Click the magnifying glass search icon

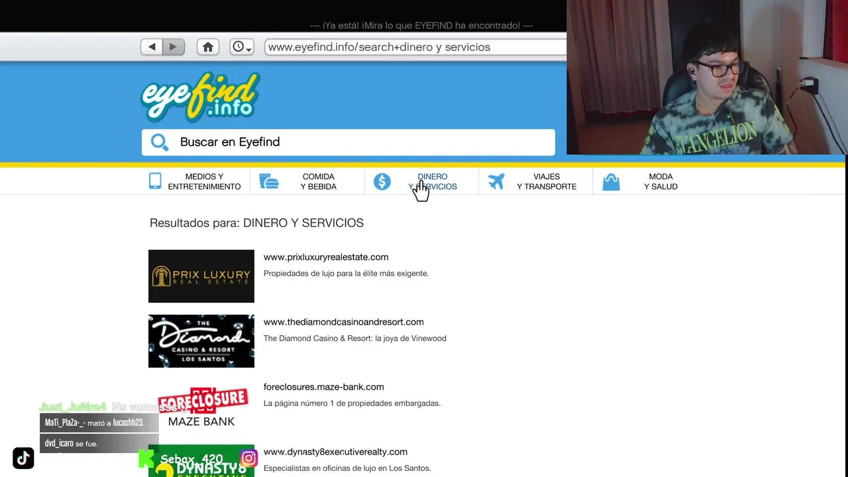pyautogui.click(x=160, y=142)
